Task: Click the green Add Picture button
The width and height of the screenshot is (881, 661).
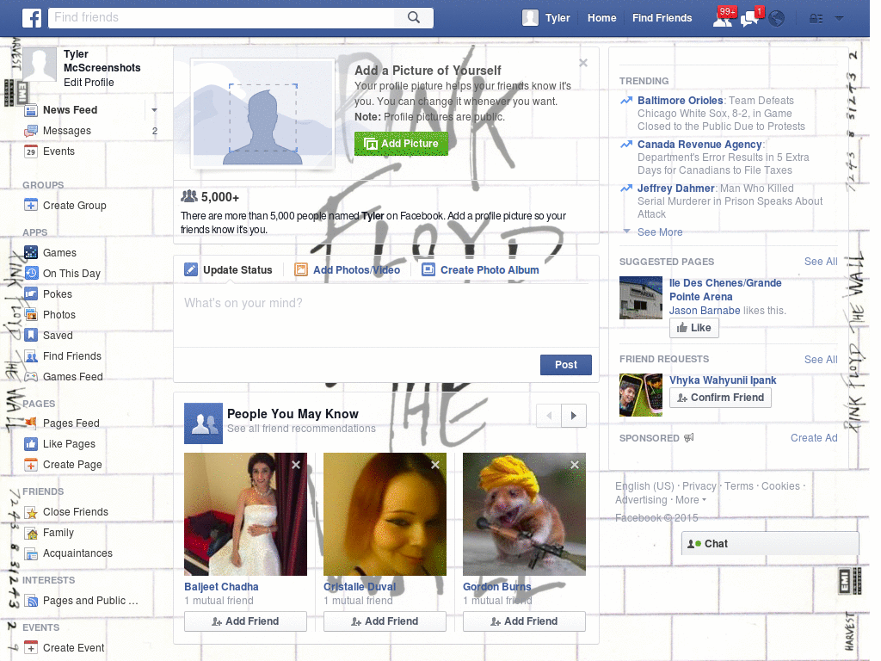Action: [401, 144]
